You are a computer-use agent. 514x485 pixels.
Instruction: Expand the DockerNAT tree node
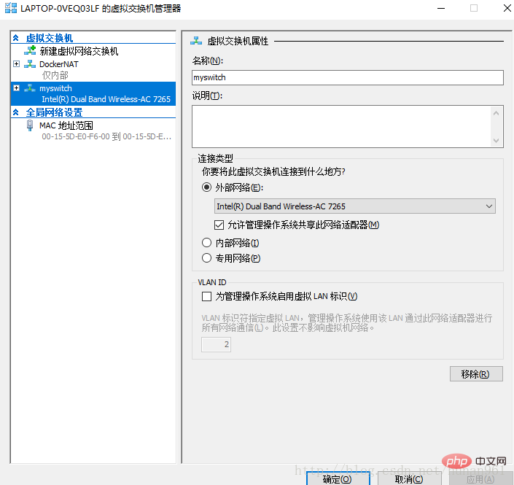click(16, 64)
